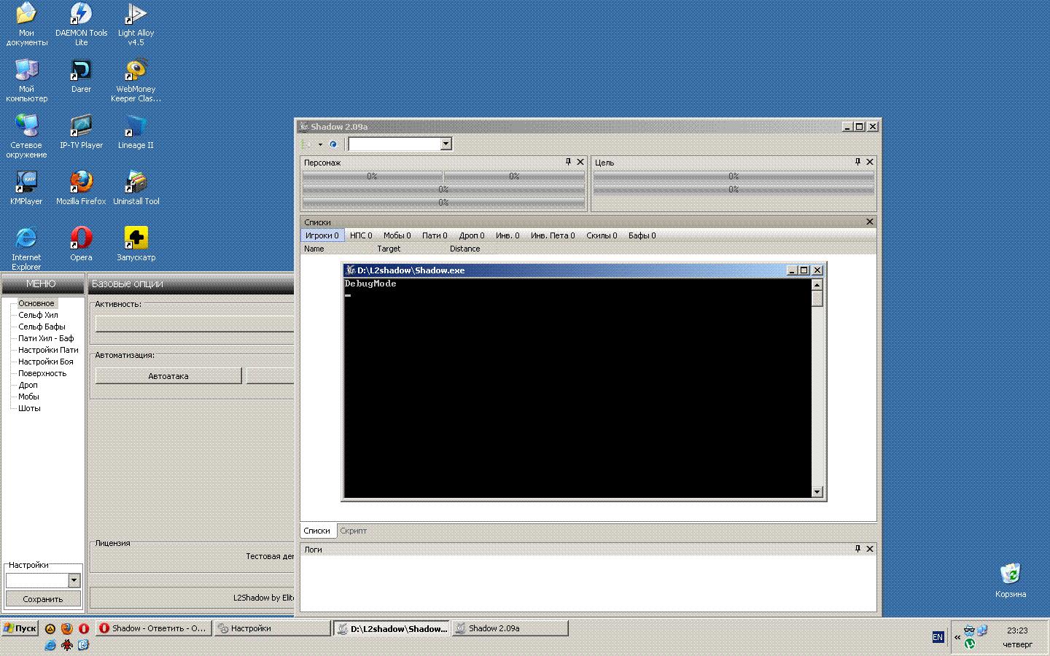The height and width of the screenshot is (656, 1050).
Task: Switch to Shadow - Ответить taskbar button
Action: click(153, 628)
